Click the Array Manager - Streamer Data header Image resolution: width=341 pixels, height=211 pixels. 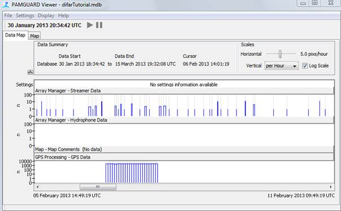pyautogui.click(x=184, y=91)
